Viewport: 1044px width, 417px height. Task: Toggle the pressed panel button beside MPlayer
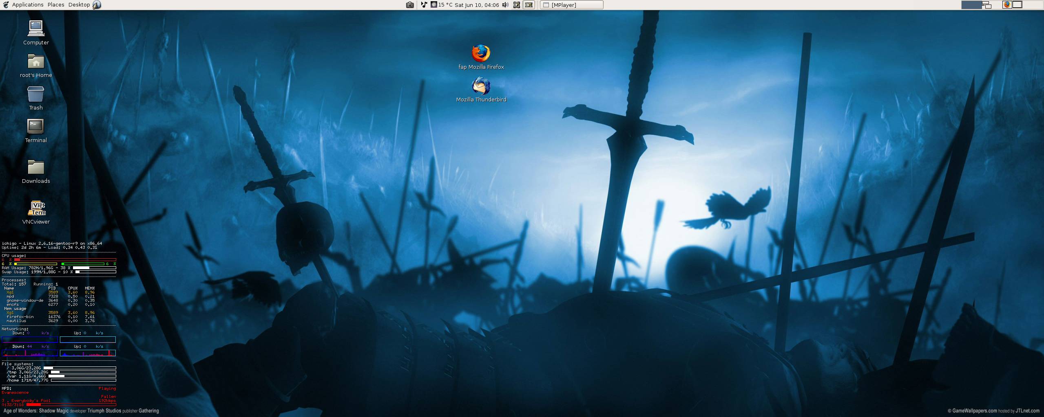click(529, 5)
